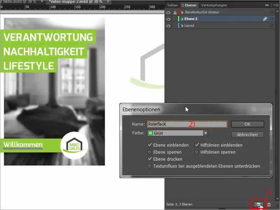Image resolution: width=280 pixels, height=210 pixels.
Task: Collapse the panel dock with the double-arrow icon
Action: pos(267,5)
